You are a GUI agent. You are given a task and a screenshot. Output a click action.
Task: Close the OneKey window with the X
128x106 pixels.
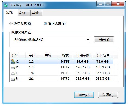point(118,4)
